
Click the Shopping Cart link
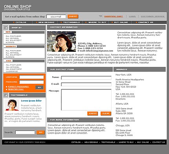[x=114, y=16]
